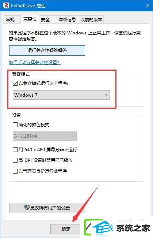Open the 8 位(256)色 color dropdown
The width and height of the screenshot is (153, 238).
point(45,136)
